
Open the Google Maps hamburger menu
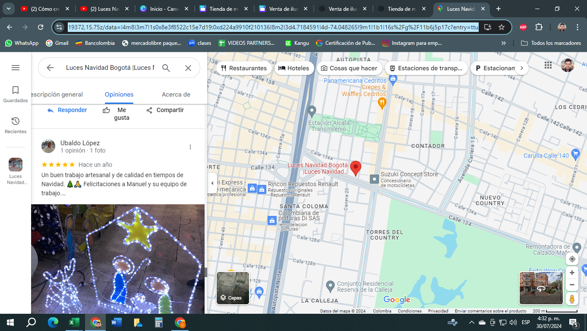click(16, 68)
